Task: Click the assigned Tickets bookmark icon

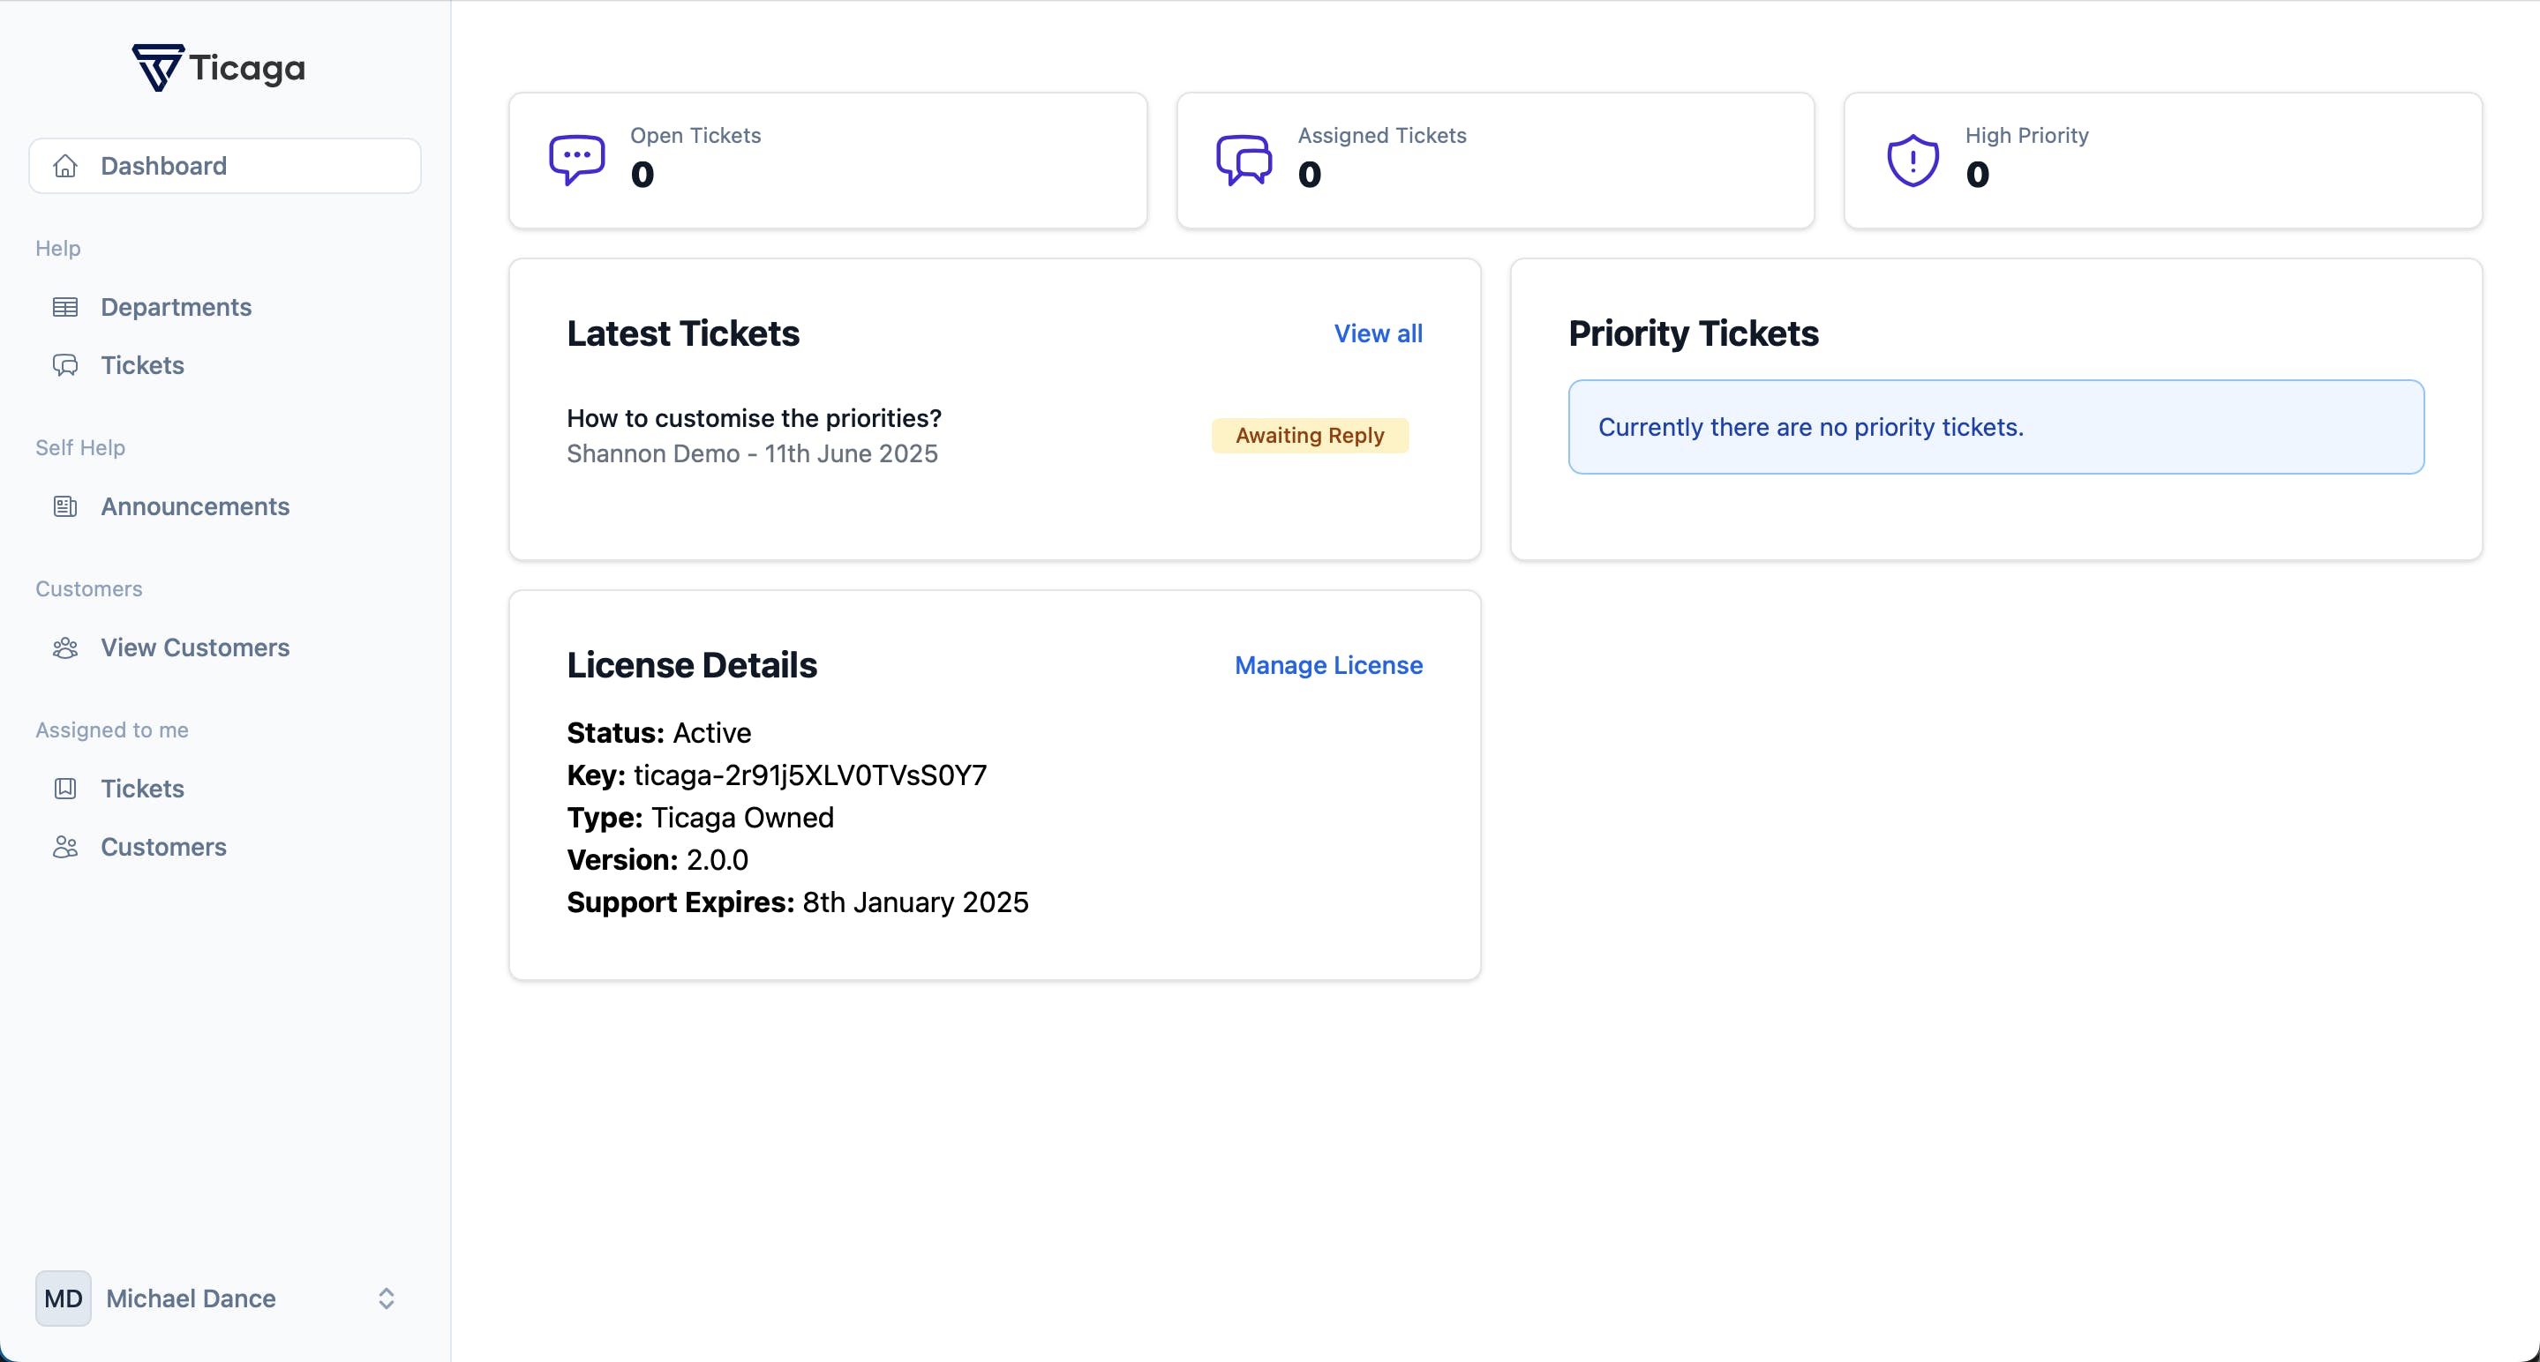Action: 65,789
